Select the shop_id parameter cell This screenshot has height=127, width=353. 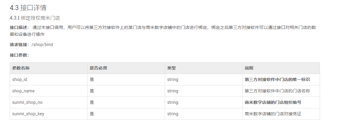click(49, 79)
